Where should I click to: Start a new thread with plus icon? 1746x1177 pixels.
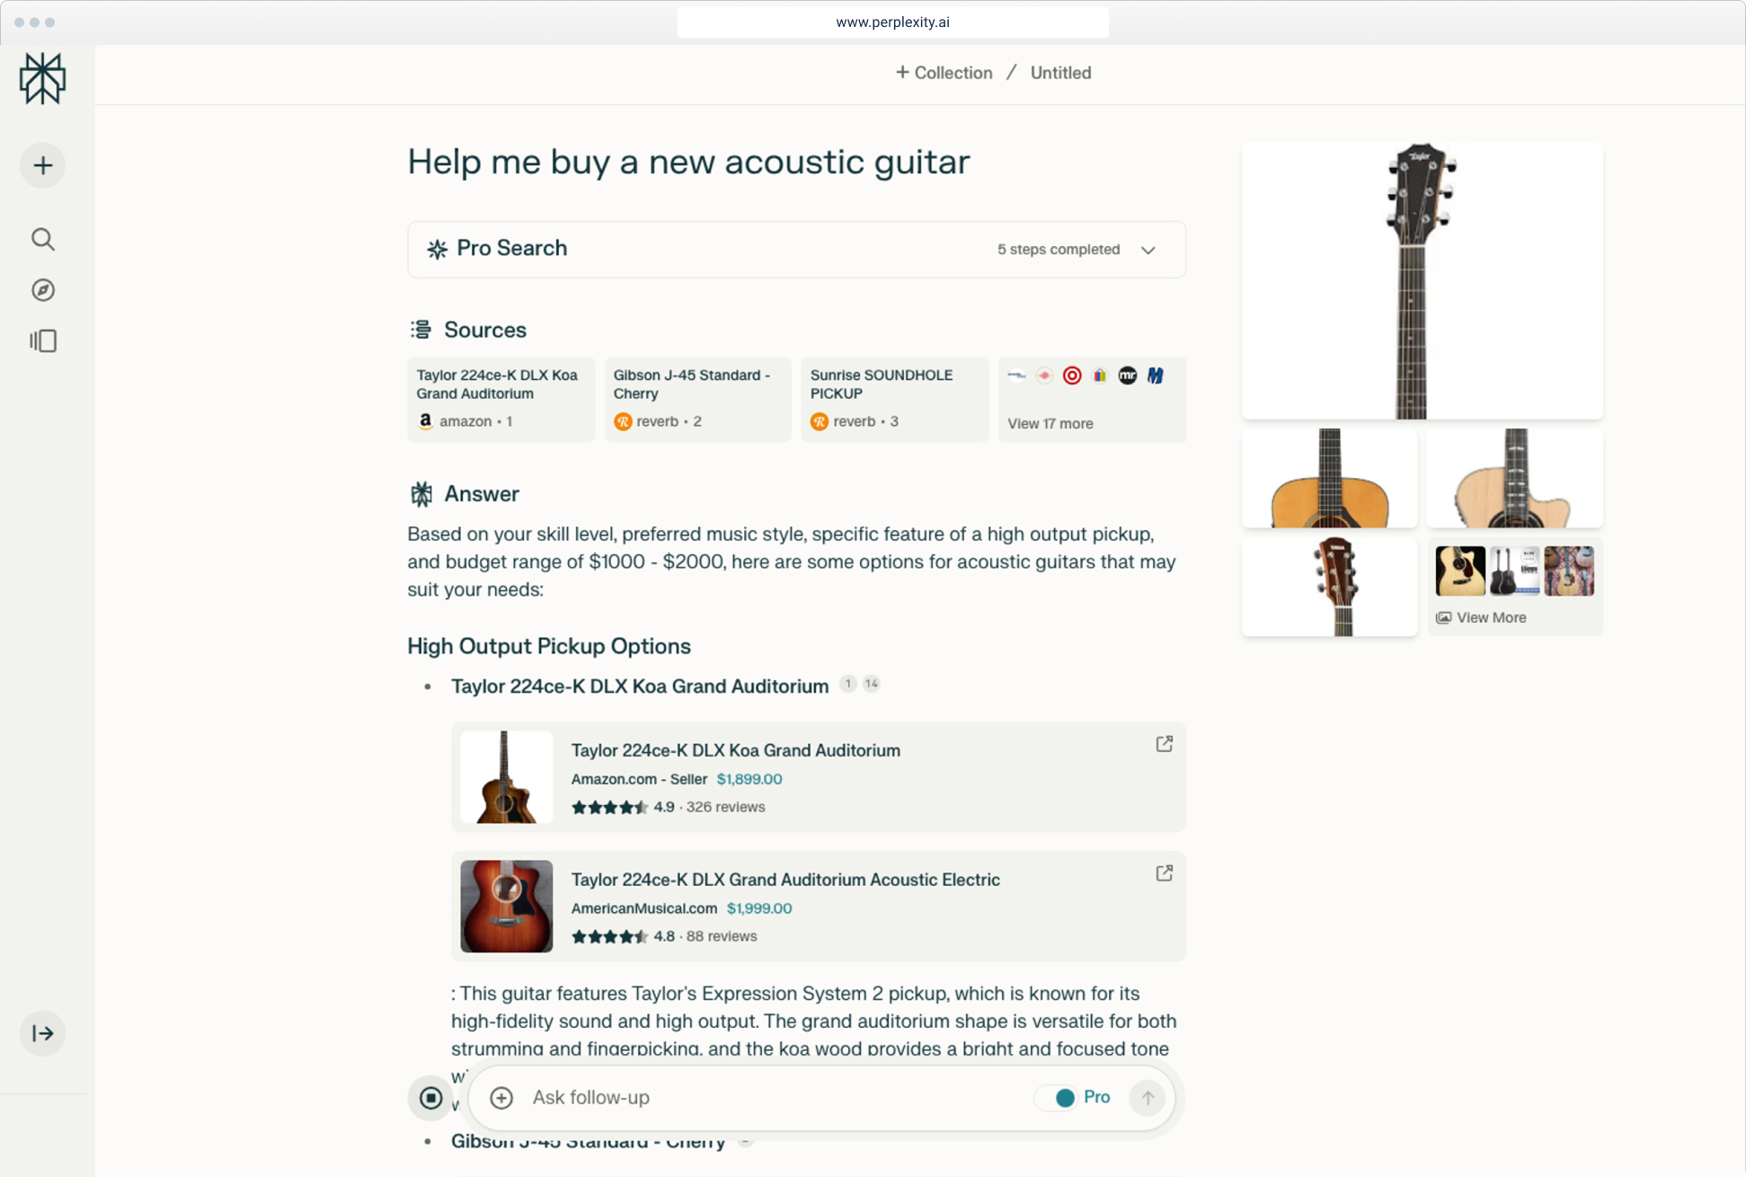click(x=42, y=165)
